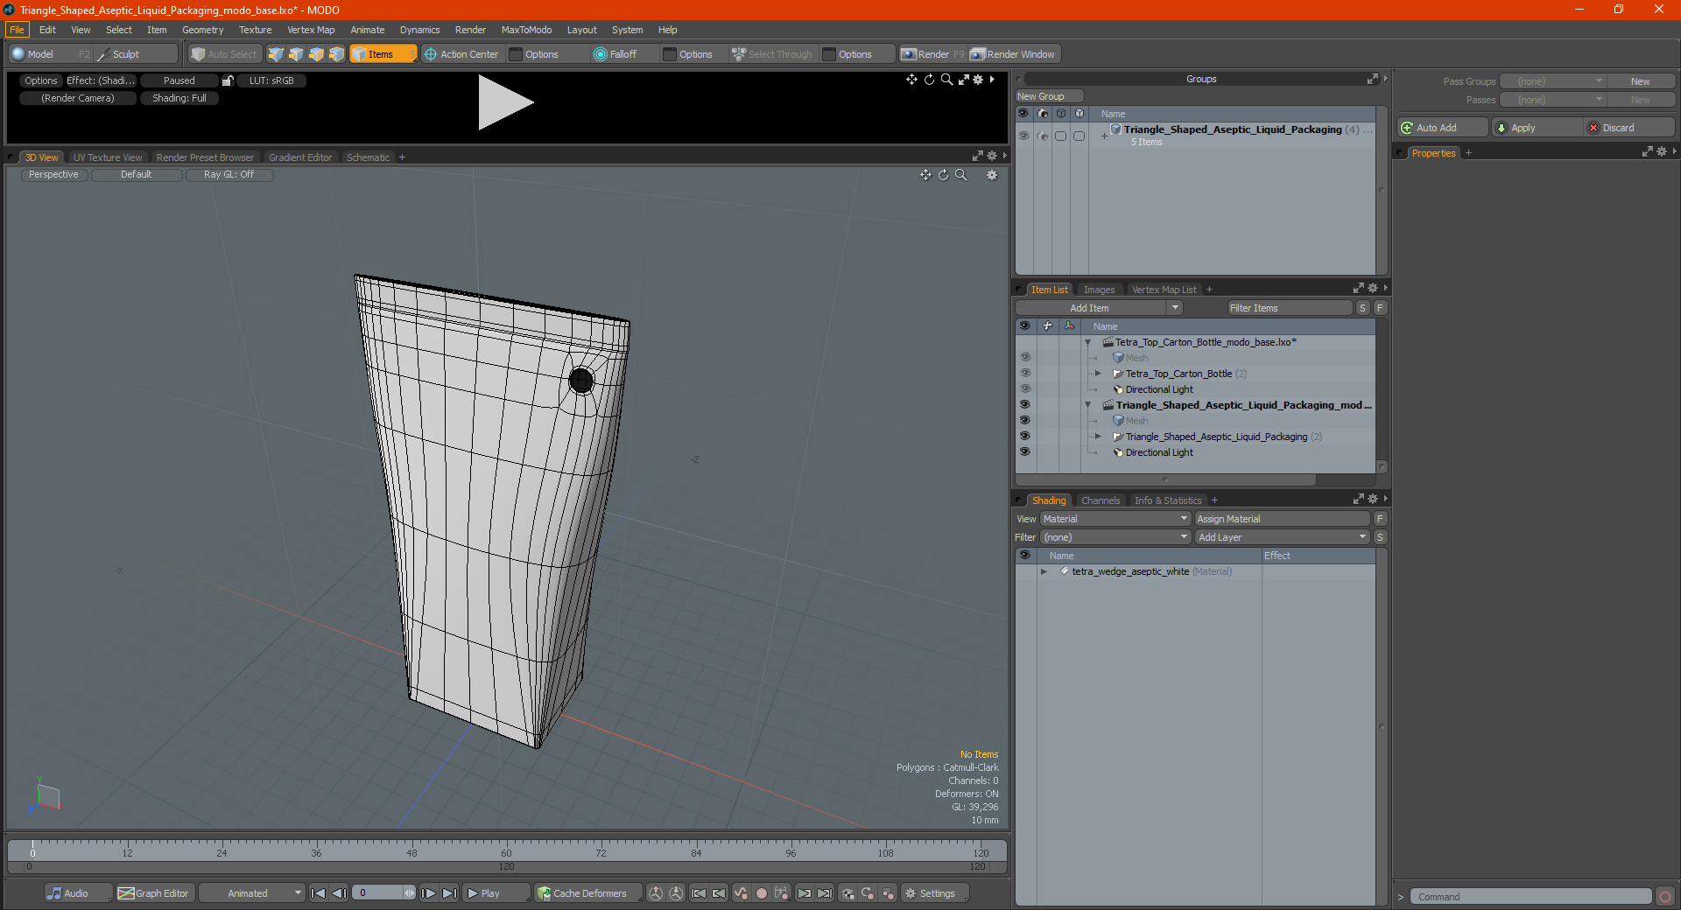Maximize the Item List panel
The width and height of the screenshot is (1681, 910).
[x=1359, y=288]
